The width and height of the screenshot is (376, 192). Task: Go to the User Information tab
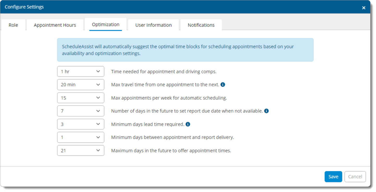pyautogui.click(x=153, y=25)
